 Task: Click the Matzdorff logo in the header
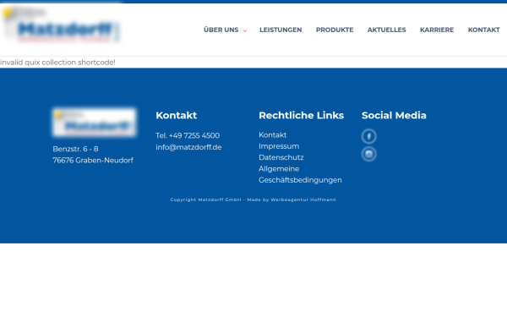point(61,25)
